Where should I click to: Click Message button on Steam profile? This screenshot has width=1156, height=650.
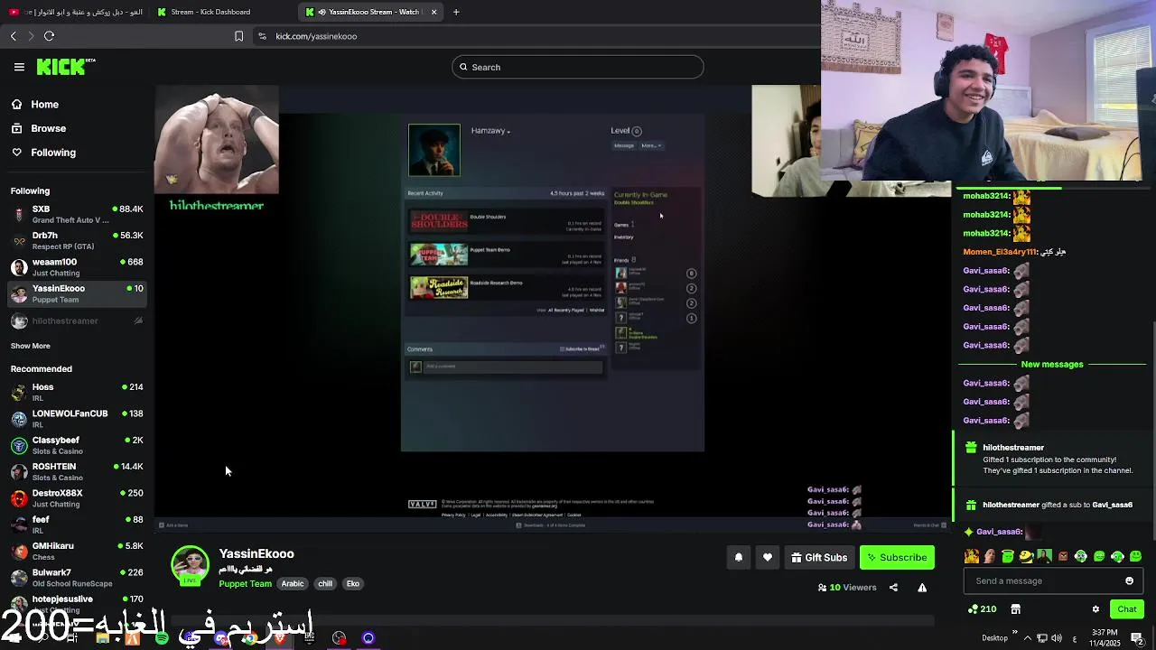[x=624, y=145]
